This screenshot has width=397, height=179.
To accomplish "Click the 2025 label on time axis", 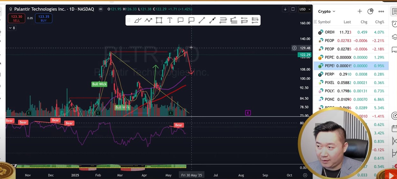I will point(75,175).
